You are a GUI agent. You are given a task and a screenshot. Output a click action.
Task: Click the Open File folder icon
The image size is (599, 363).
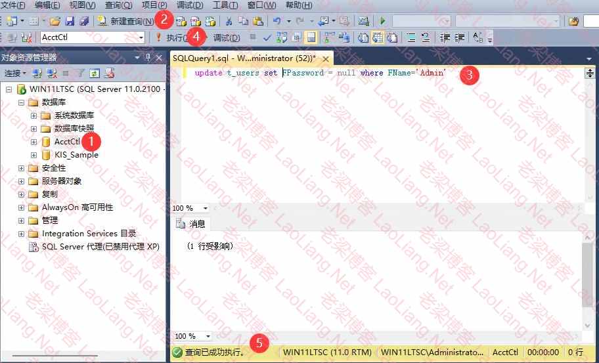(x=56, y=21)
